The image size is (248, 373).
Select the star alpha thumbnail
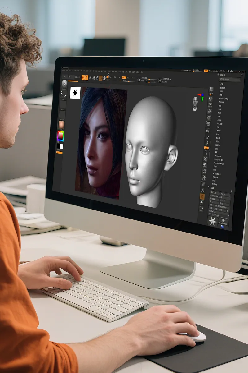pyautogui.click(x=75, y=93)
